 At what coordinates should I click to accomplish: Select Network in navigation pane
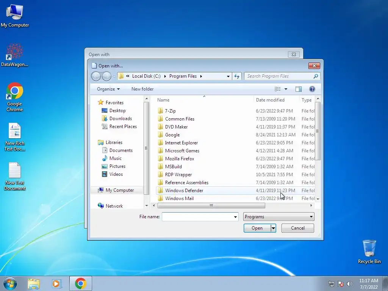coord(110,206)
